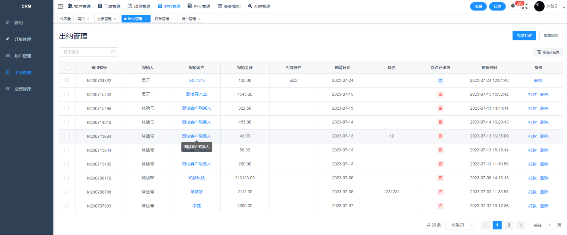Focus the 费用编号 search field
This screenshot has width=567, height=235.
[89, 52]
